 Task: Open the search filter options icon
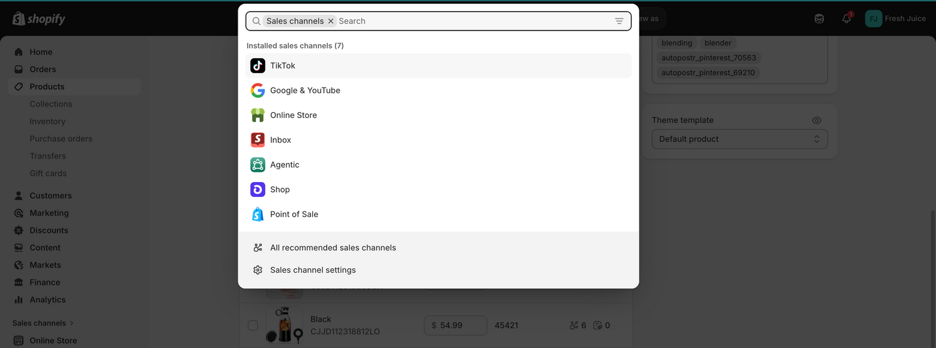pyautogui.click(x=619, y=21)
